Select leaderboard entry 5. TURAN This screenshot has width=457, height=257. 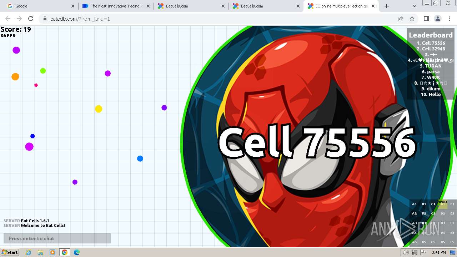pos(431,66)
